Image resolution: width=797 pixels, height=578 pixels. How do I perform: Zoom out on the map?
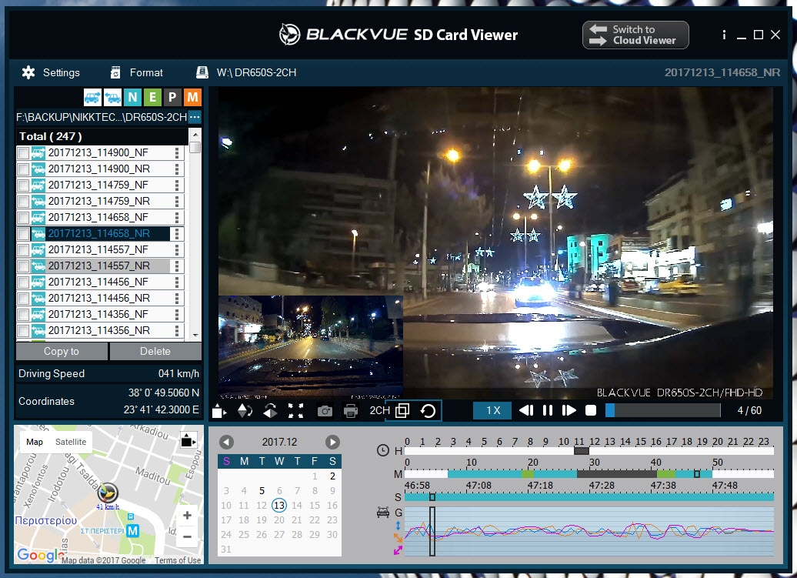tap(187, 536)
